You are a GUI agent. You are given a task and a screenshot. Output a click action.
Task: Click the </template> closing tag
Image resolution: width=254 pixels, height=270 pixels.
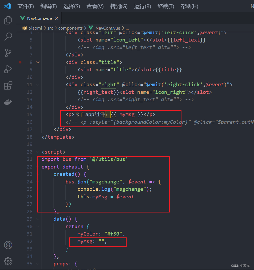[58, 137]
